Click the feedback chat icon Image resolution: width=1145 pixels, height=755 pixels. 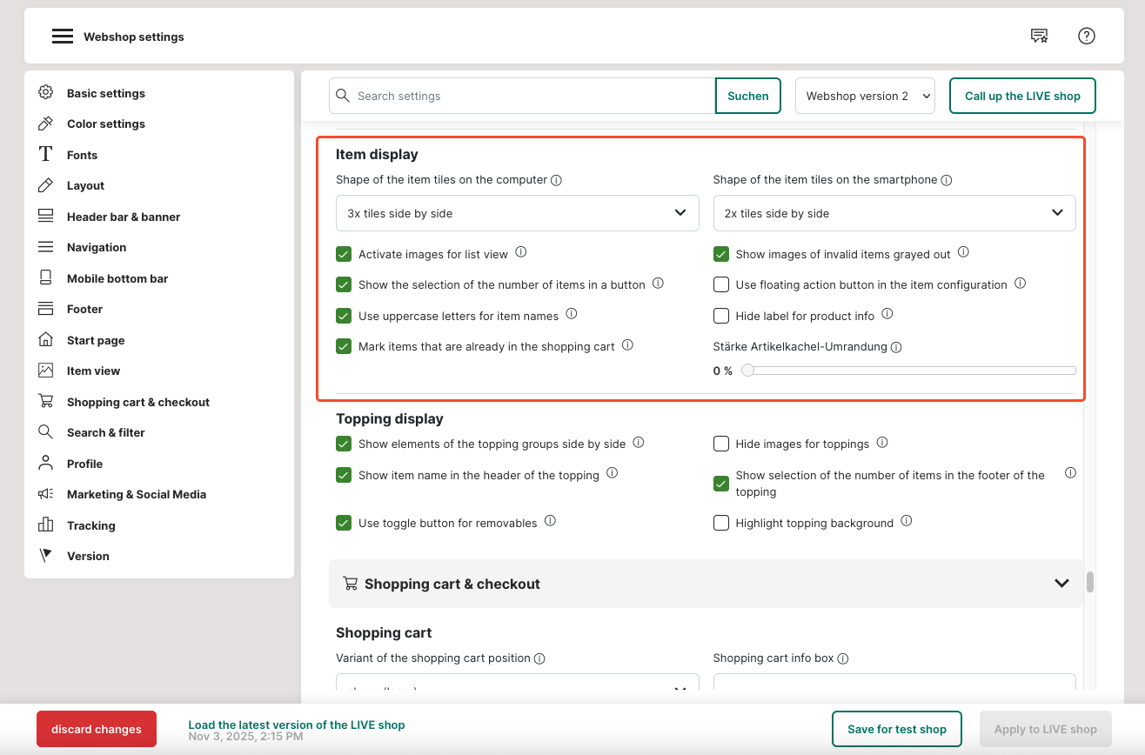[1039, 36]
